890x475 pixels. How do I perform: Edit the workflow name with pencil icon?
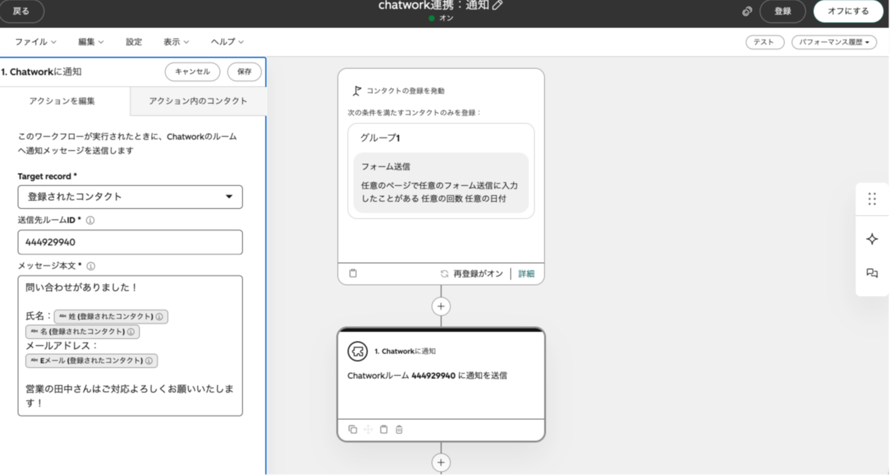tap(497, 5)
